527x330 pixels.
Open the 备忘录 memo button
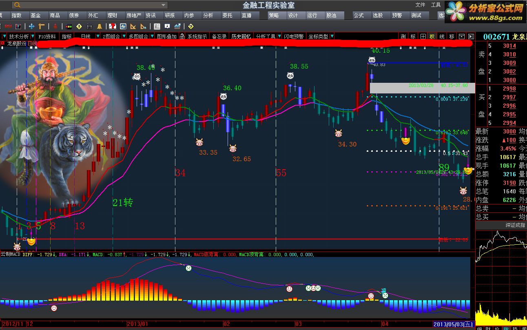tap(219, 36)
